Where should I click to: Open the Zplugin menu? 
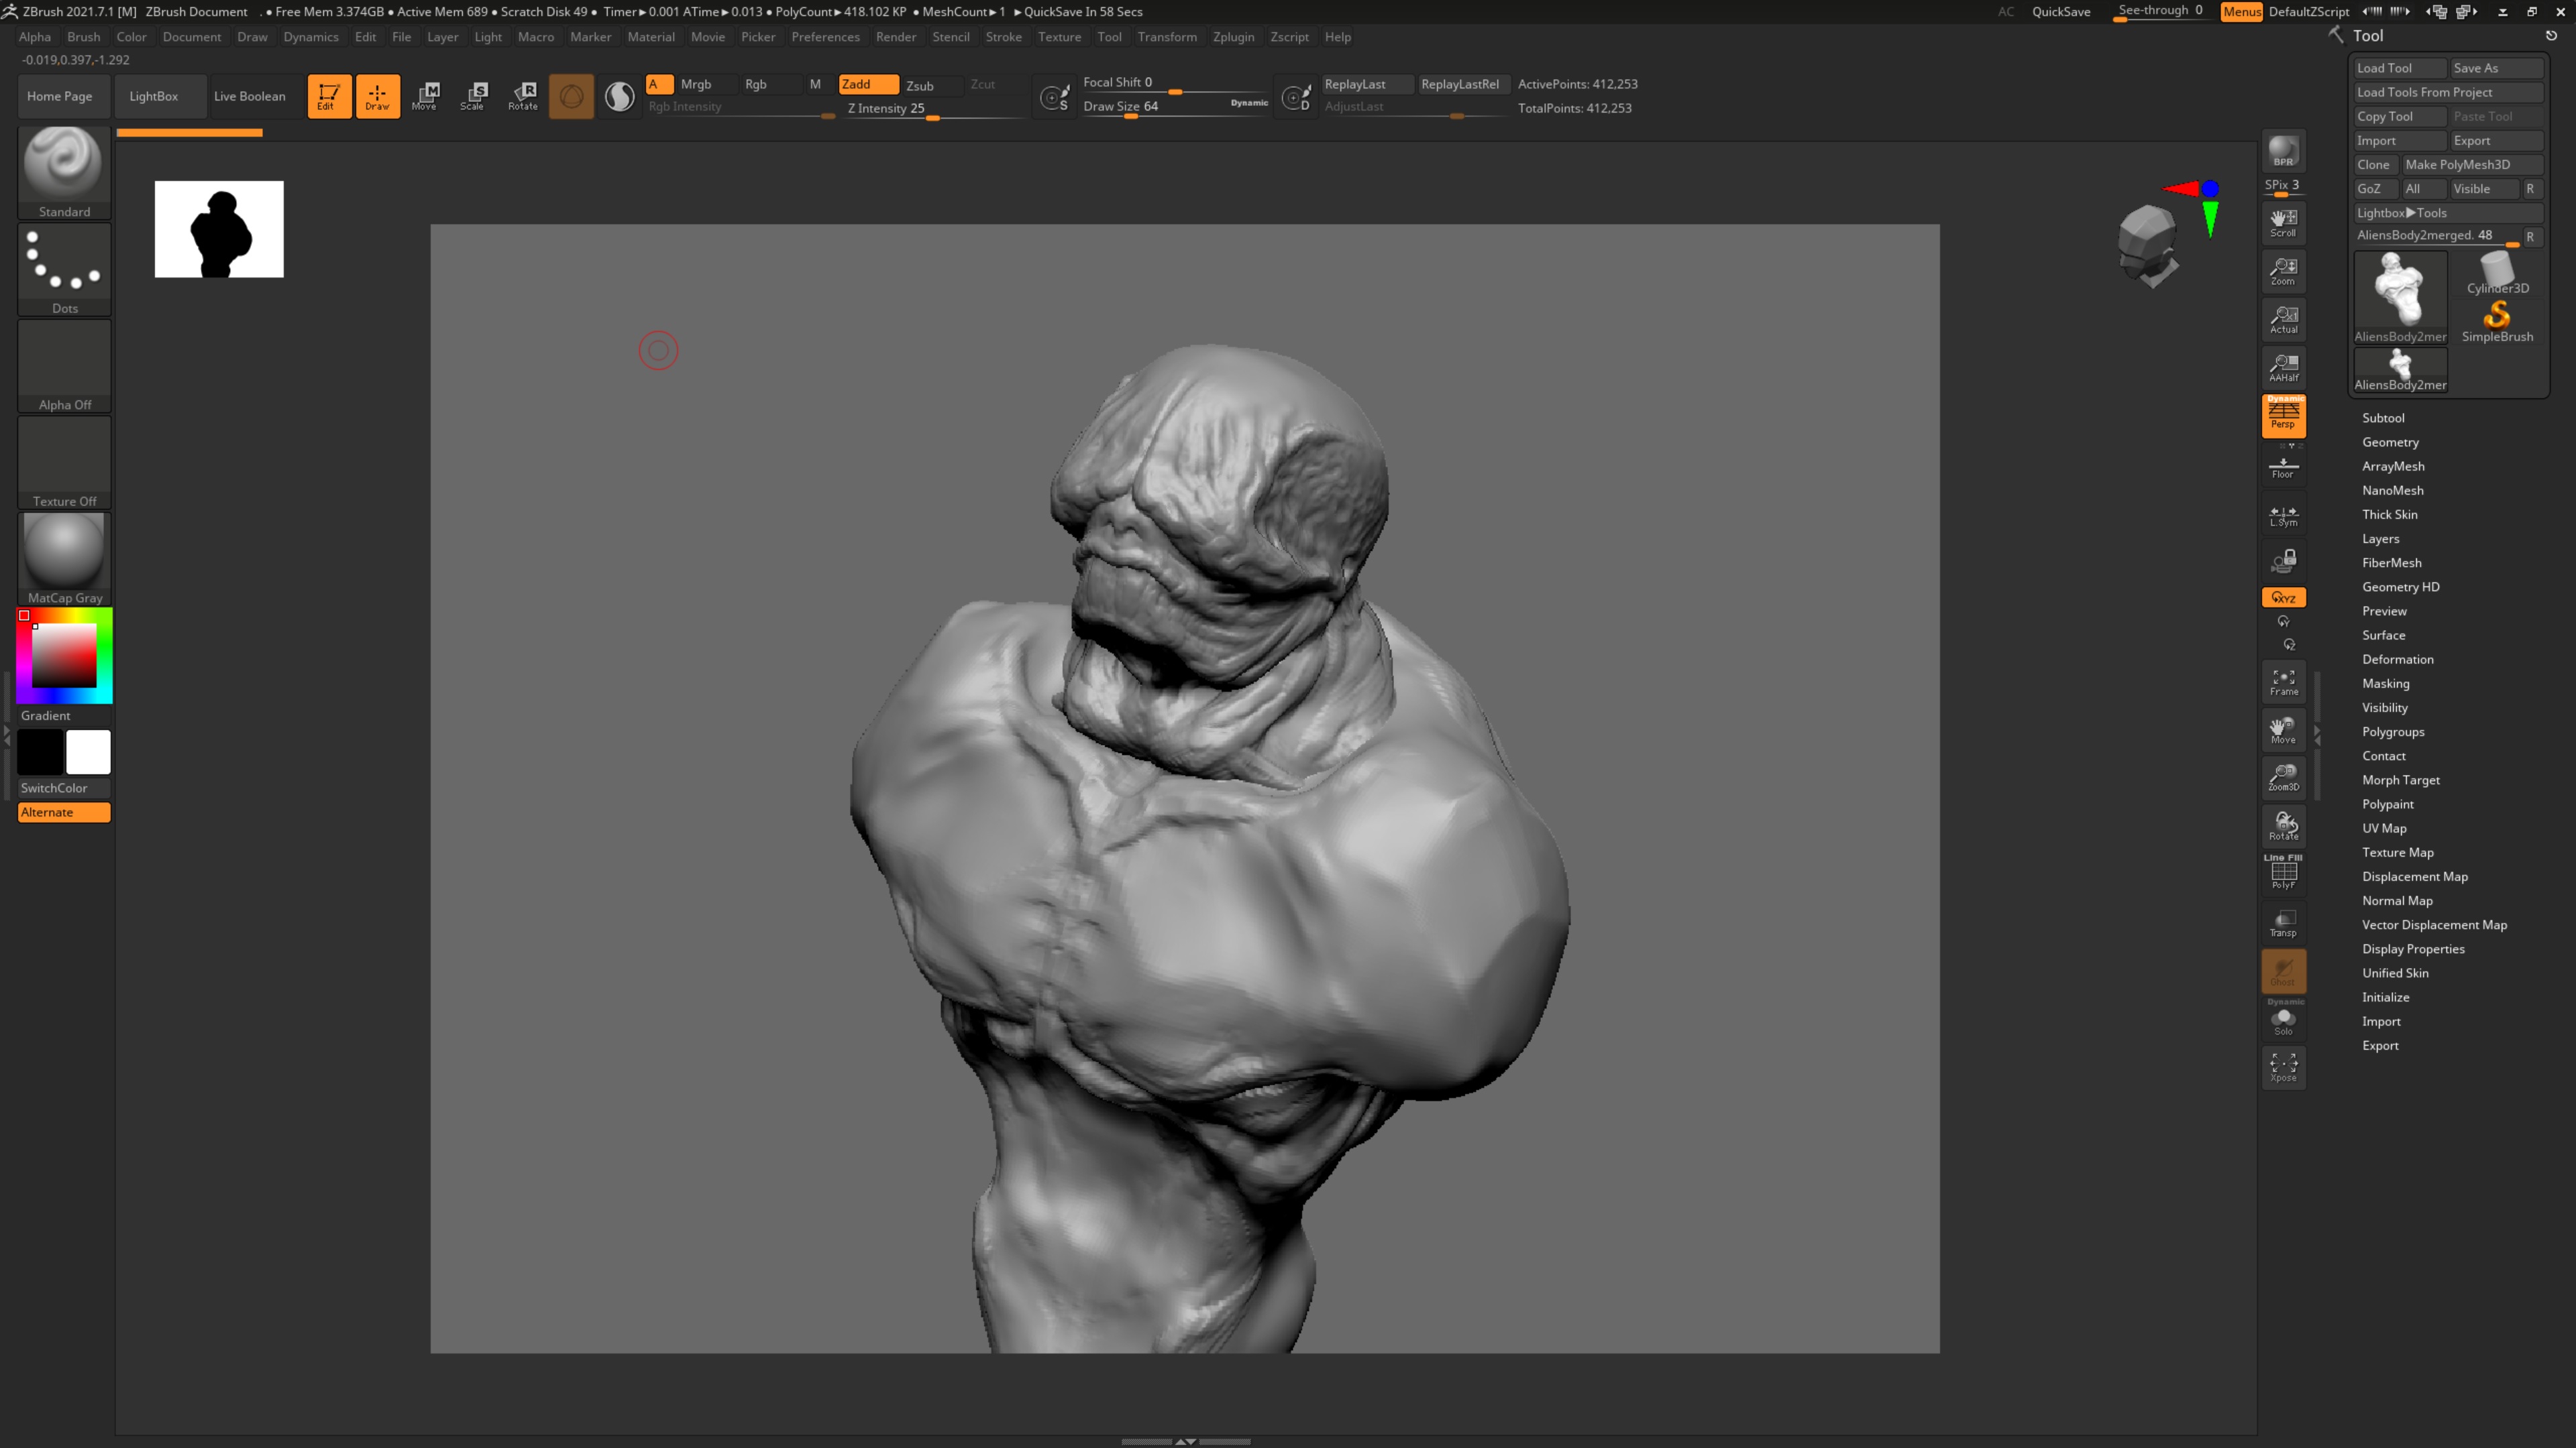click(1233, 37)
